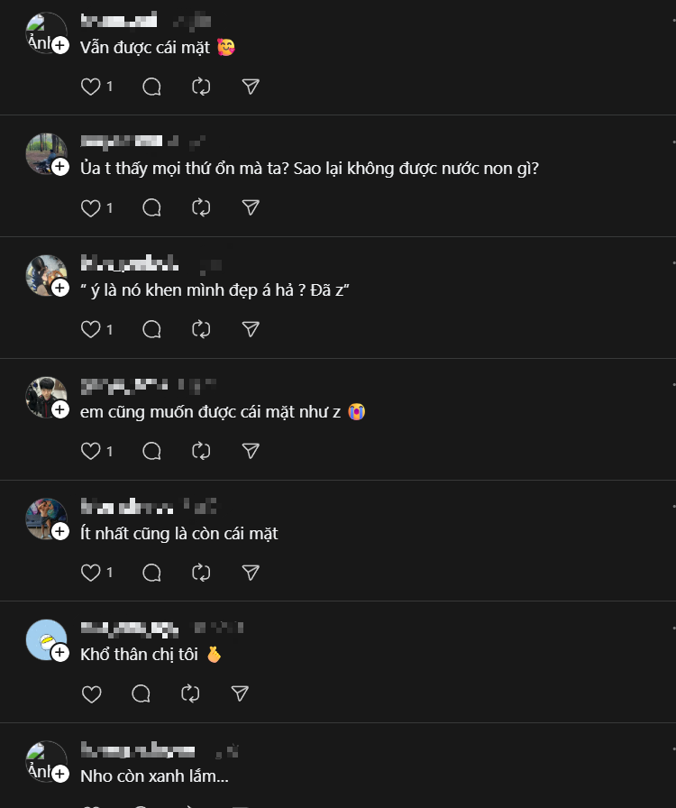Viewport: 676px width, 808px height.
Task: Follow the author of "Vẫn được cái mặt"
Action: click(x=60, y=45)
